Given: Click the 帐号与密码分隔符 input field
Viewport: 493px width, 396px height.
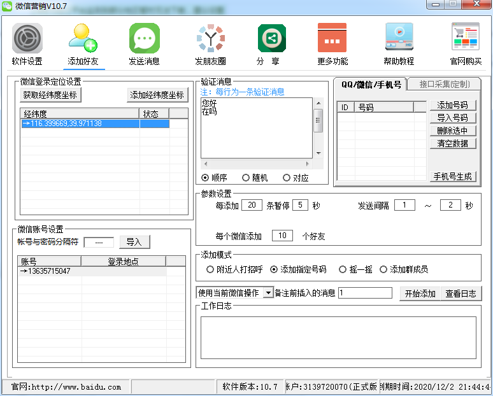Looking at the screenshot, I should [x=99, y=243].
